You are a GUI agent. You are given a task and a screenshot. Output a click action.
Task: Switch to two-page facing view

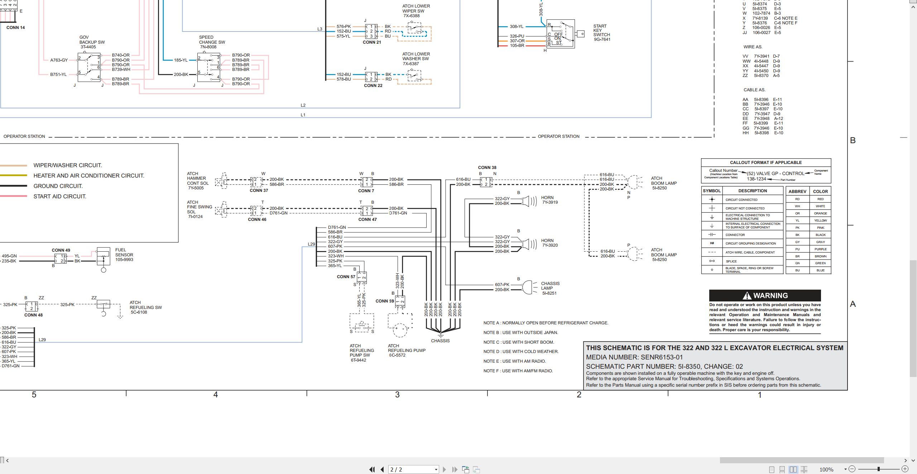(793, 469)
